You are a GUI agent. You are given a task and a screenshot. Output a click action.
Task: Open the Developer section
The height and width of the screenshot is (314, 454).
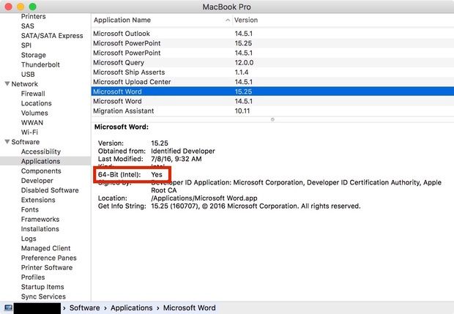coord(37,181)
